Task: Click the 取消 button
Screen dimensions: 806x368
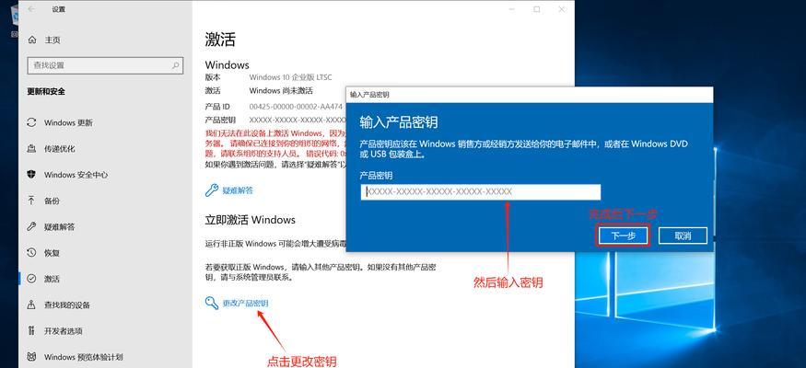Action: pyautogui.click(x=683, y=236)
